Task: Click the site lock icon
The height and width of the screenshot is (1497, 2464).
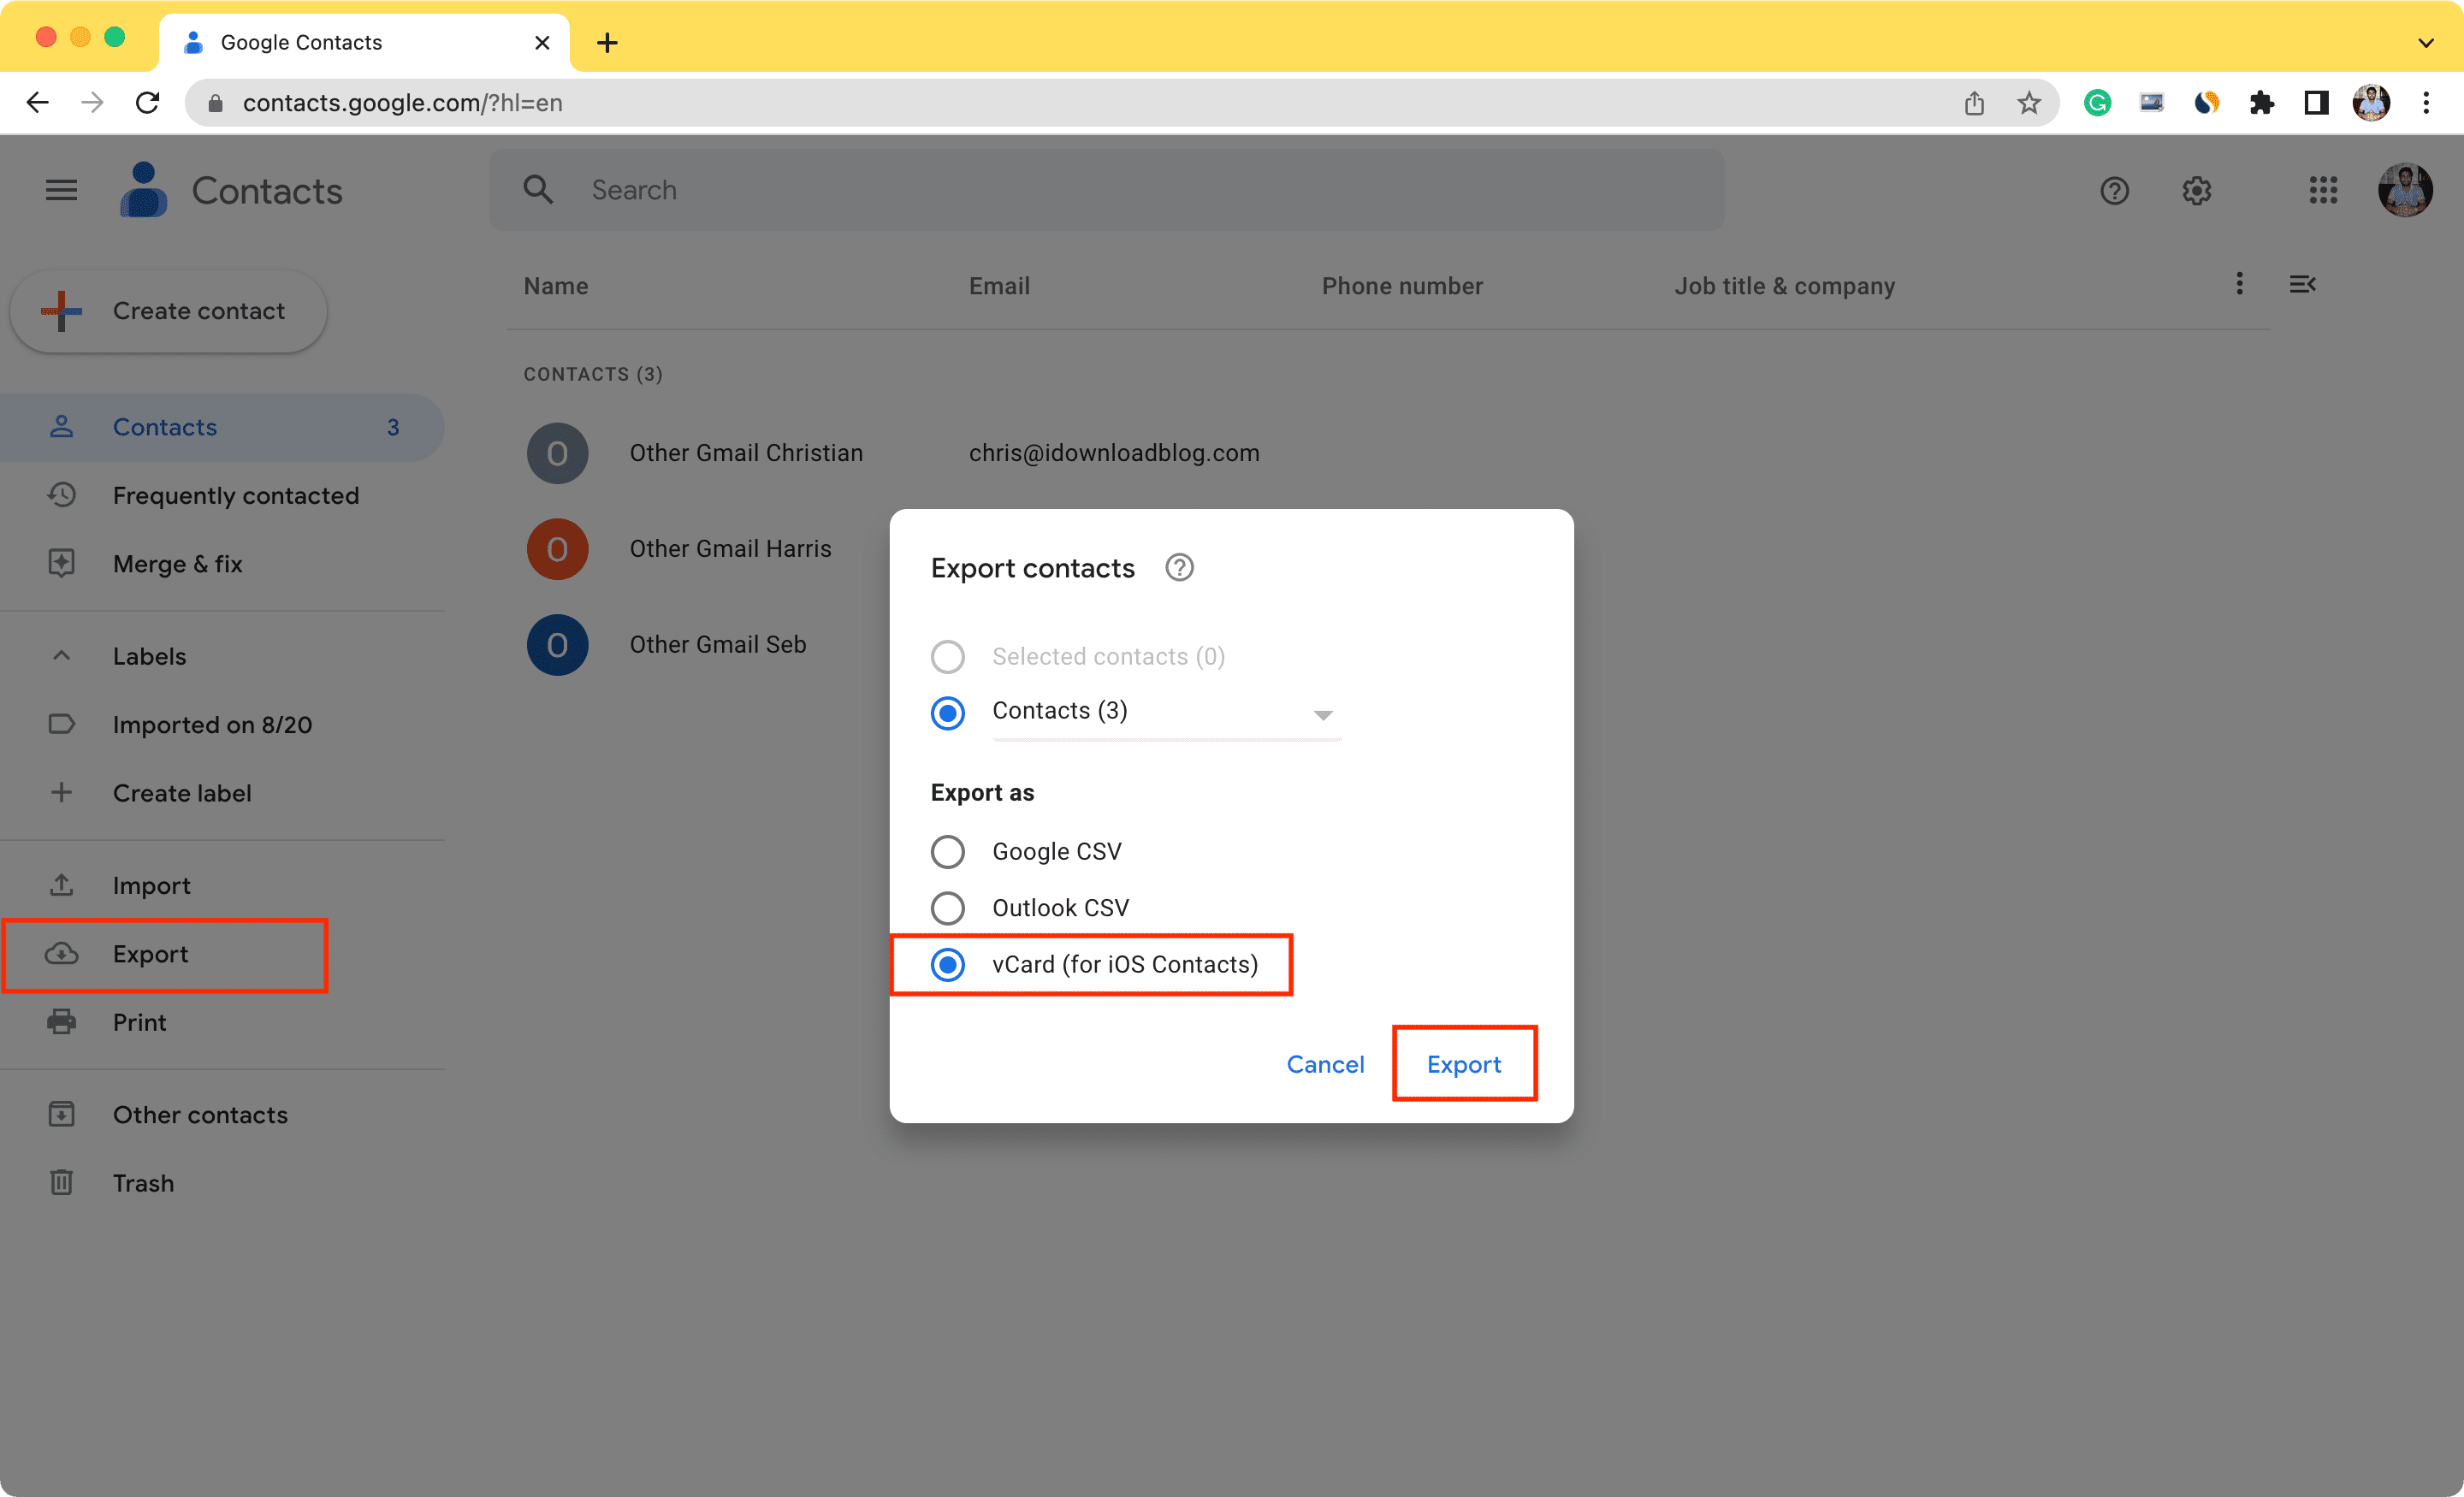Action: click(x=215, y=103)
